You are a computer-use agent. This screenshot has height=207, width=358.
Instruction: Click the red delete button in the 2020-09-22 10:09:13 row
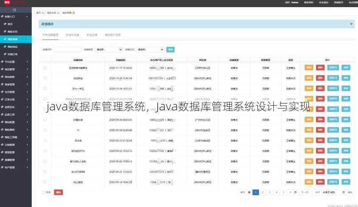click(x=320, y=161)
